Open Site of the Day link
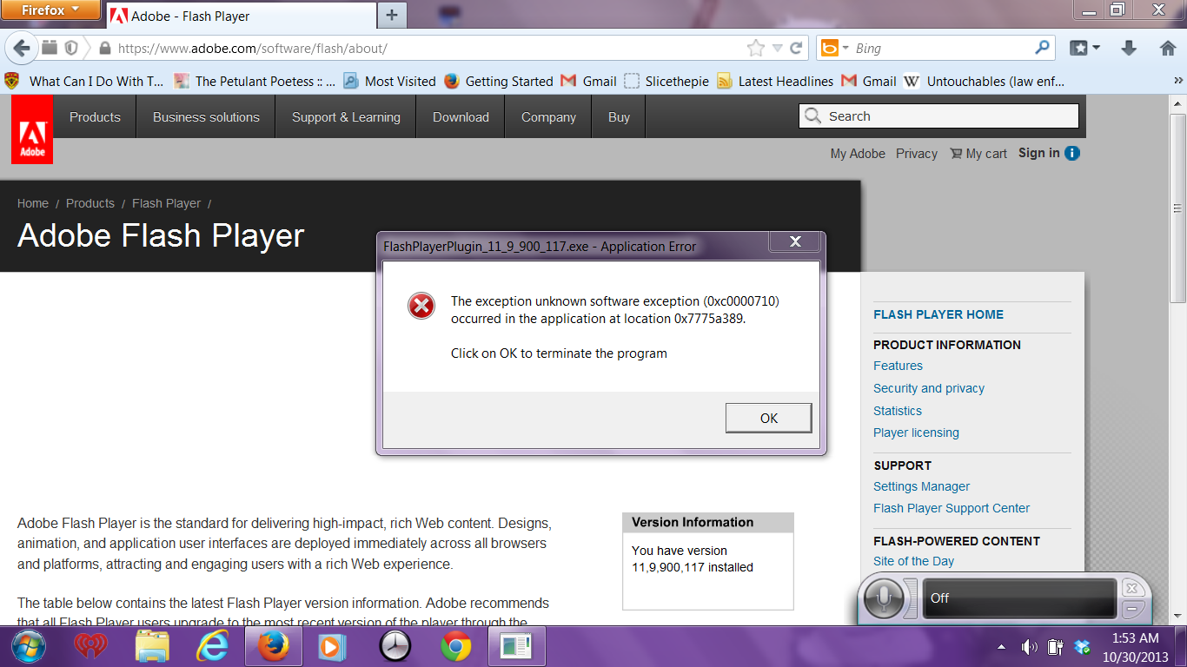The image size is (1187, 667). [913, 561]
